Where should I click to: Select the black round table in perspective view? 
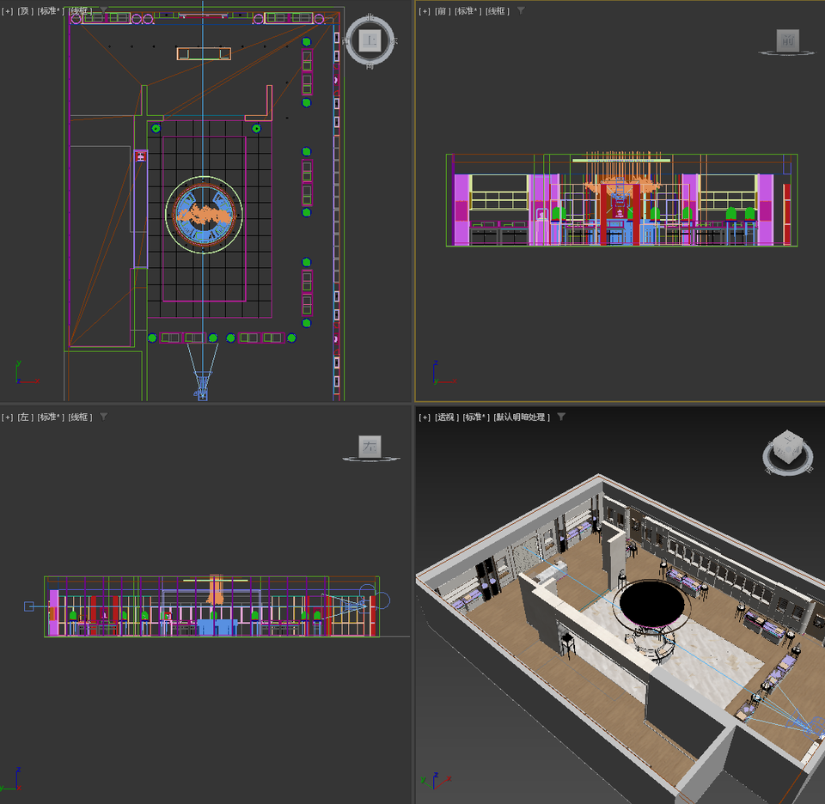pos(653,602)
